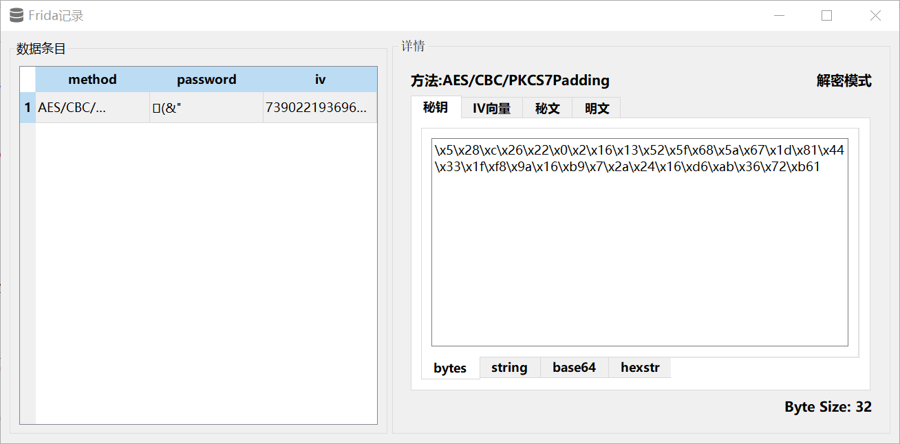Sort table by method column header
The width and height of the screenshot is (900, 444).
(92, 80)
